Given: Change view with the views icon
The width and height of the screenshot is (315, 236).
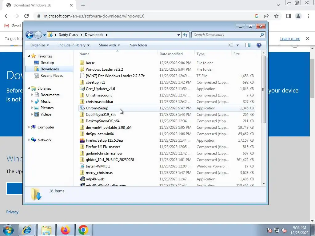Looking at the screenshot, I should pyautogui.click(x=231, y=45).
